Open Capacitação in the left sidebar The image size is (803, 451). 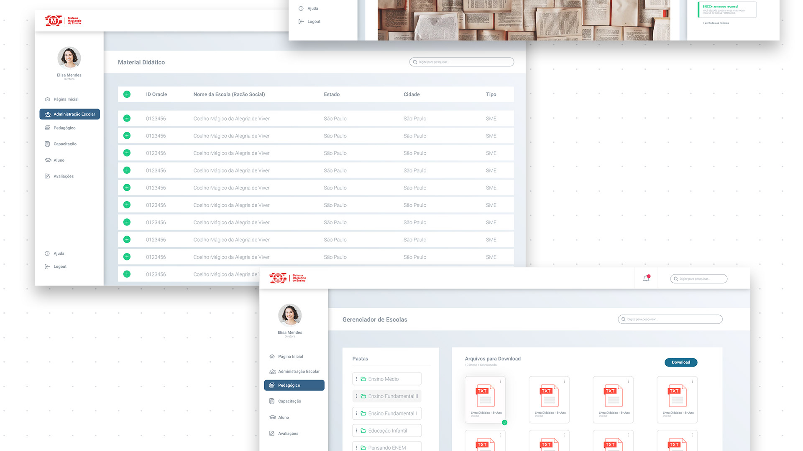(x=65, y=144)
